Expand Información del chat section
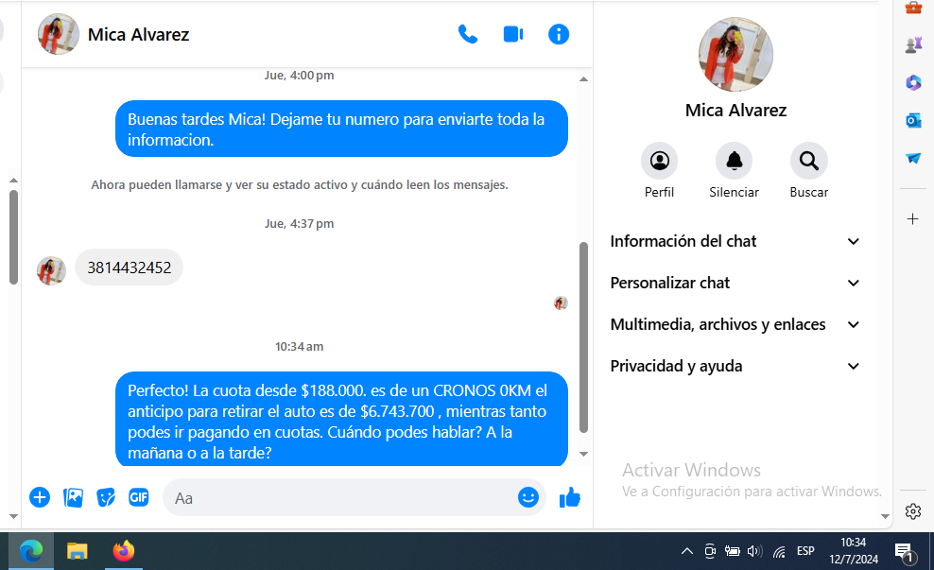934x570 pixels. (735, 241)
